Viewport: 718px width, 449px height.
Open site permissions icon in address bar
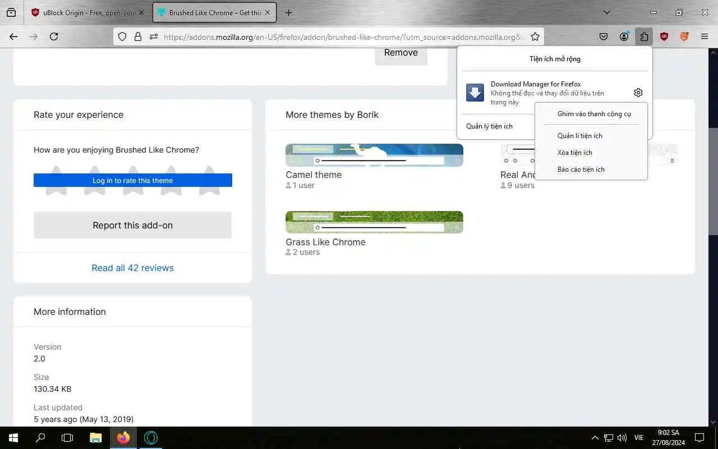(x=153, y=36)
